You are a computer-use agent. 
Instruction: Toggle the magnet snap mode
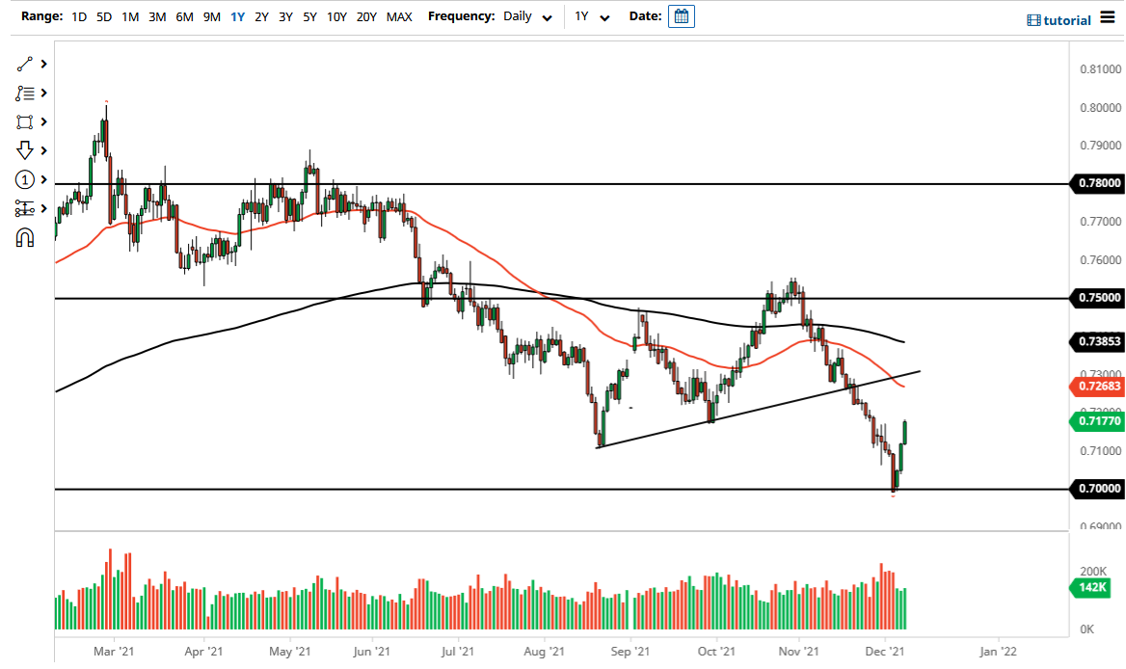pos(26,237)
